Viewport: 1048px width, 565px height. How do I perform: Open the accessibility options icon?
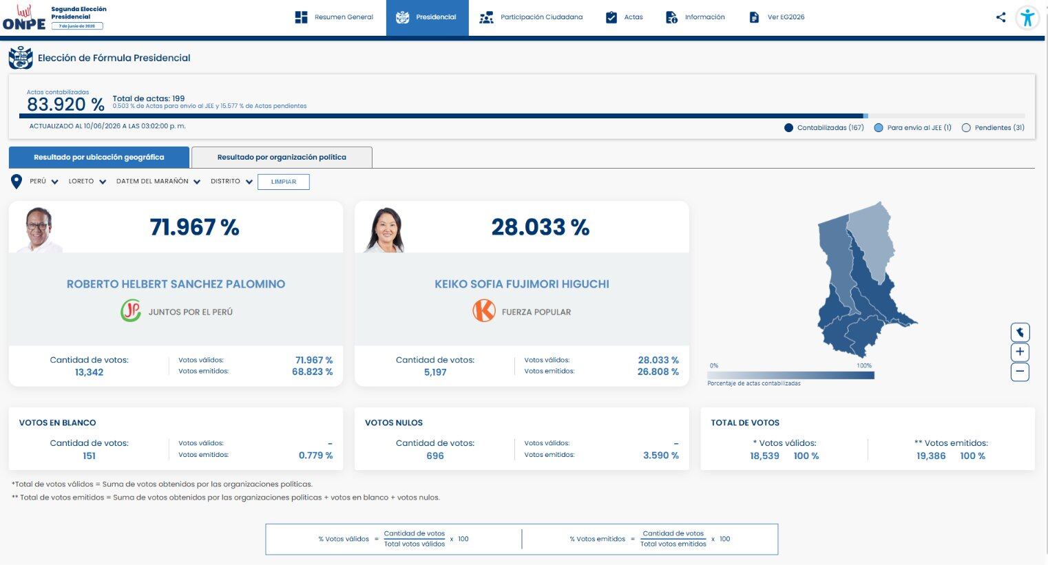[1027, 17]
